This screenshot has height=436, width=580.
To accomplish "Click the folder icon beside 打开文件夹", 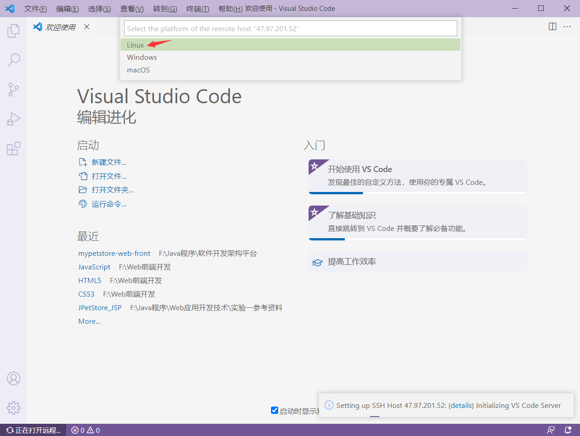I will pyautogui.click(x=82, y=190).
